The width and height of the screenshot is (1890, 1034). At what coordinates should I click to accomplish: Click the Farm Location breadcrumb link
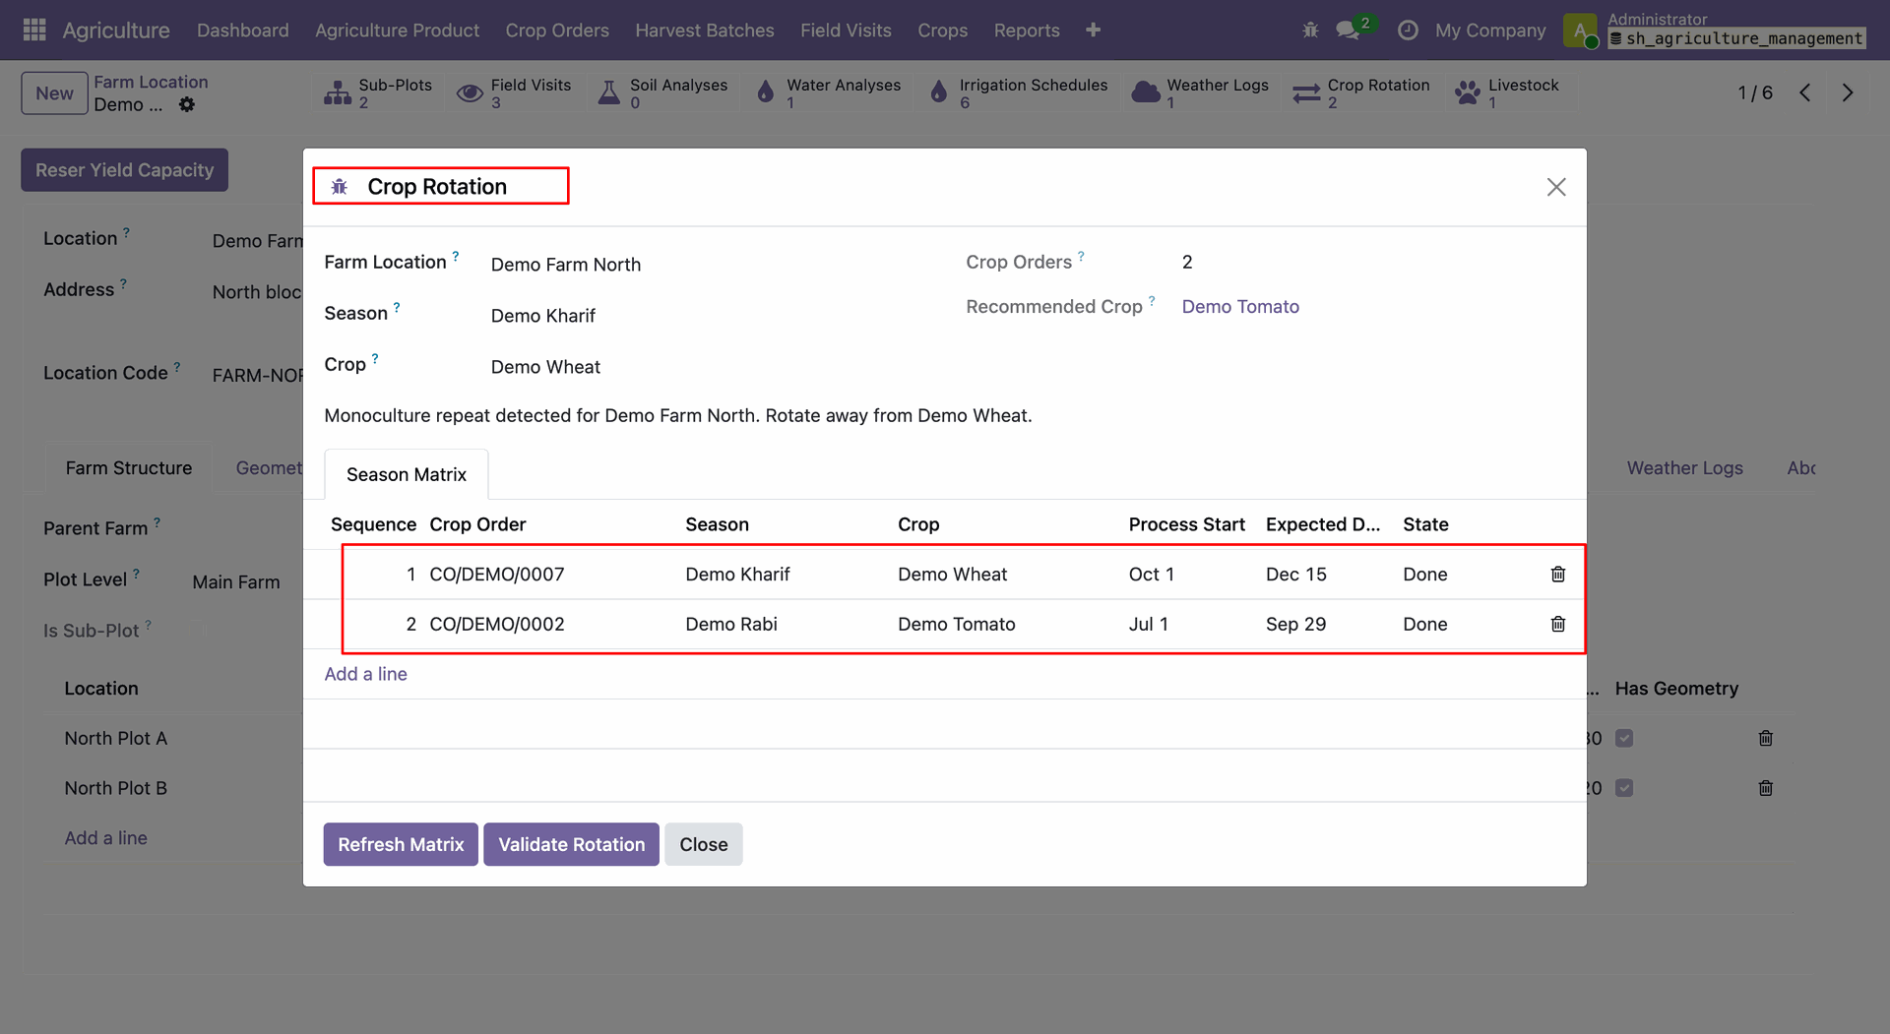click(x=151, y=82)
